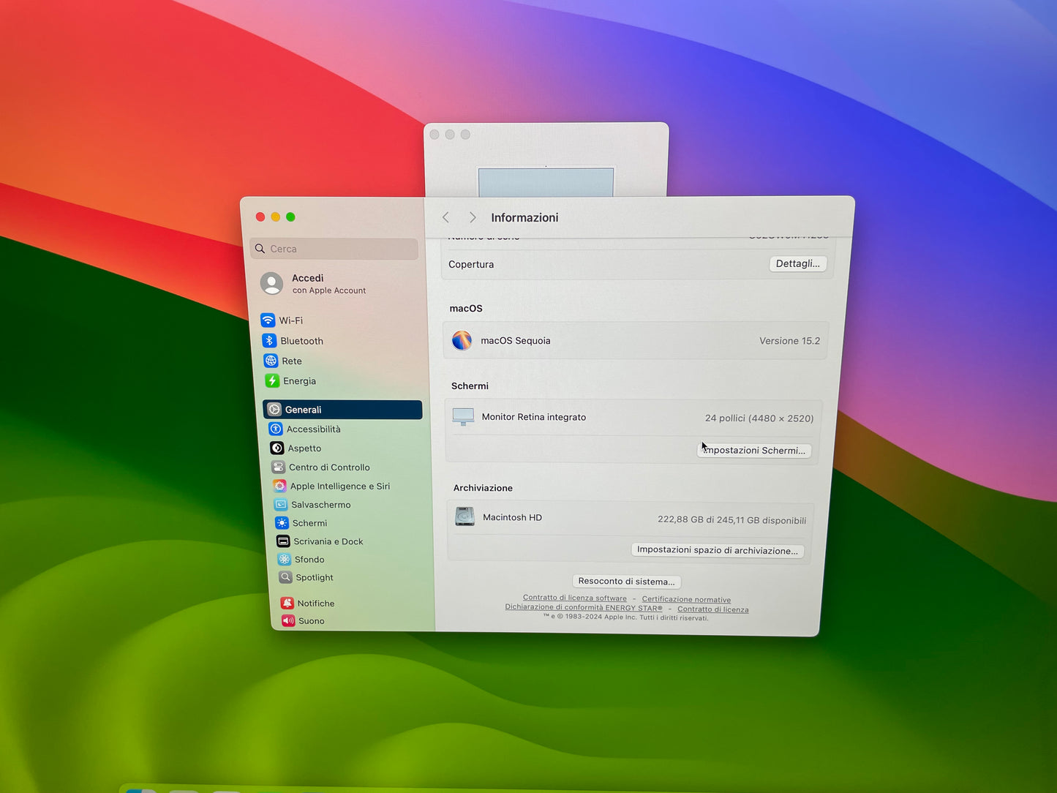1057x793 pixels.
Task: Click the magnifier icon in Cerca field
Action: coord(260,249)
